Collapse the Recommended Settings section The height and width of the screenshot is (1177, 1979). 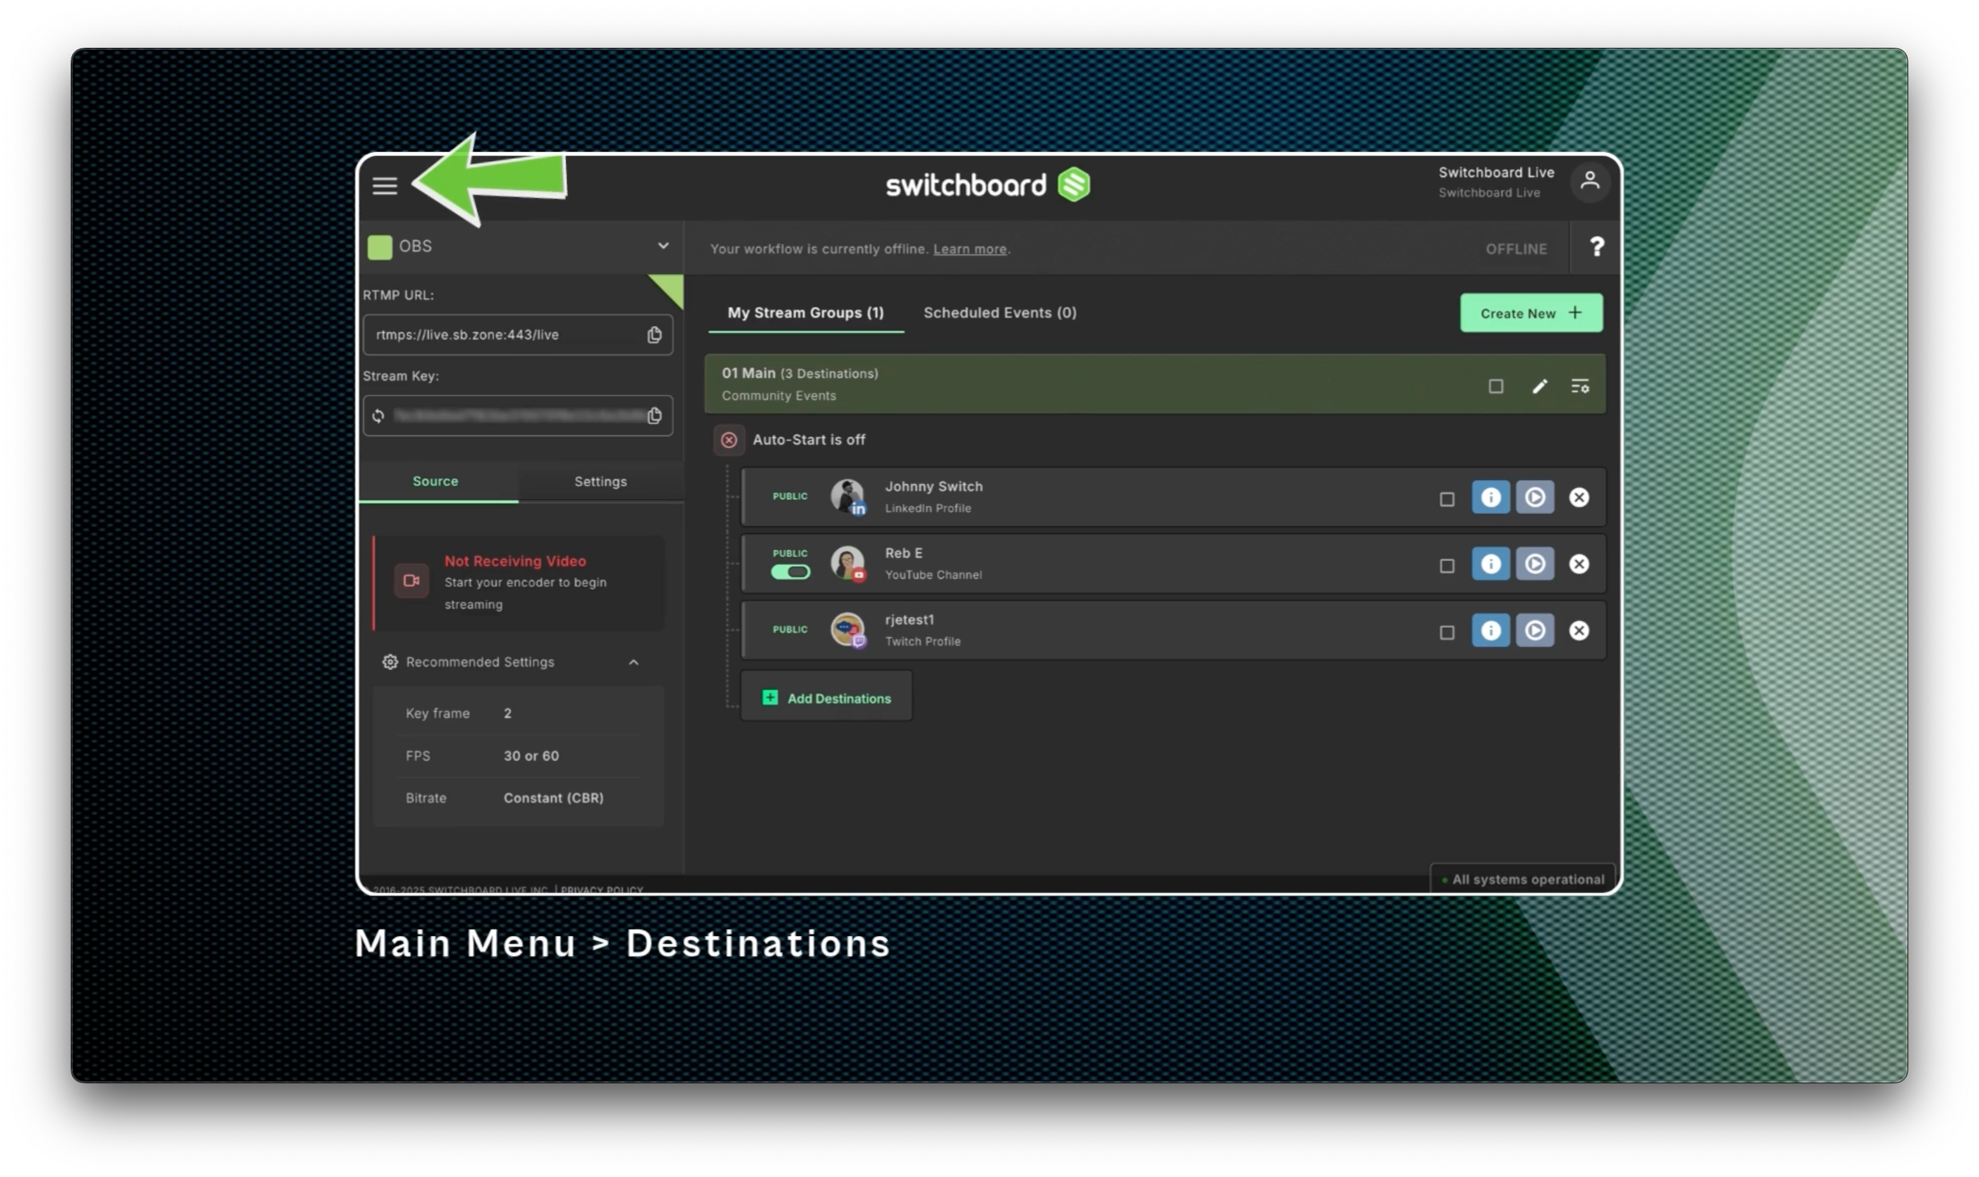[632, 662]
